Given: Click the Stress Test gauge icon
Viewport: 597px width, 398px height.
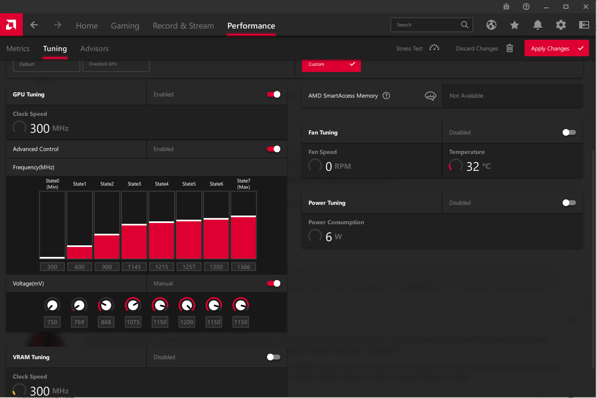Looking at the screenshot, I should tap(434, 48).
